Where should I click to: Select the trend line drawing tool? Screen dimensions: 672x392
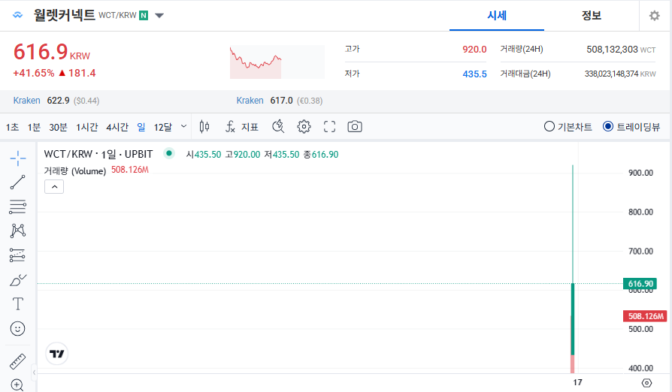point(17,182)
